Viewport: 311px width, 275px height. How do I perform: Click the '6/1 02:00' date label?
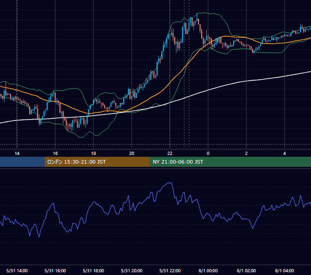pyautogui.click(x=247, y=270)
